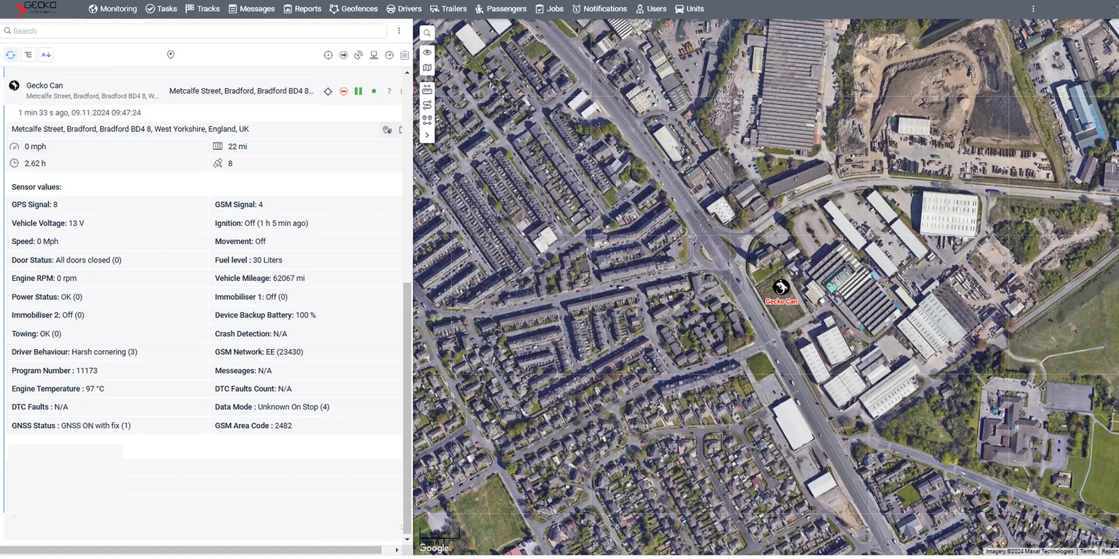Open the Geofences menu
The image size is (1119, 559).
(x=353, y=9)
